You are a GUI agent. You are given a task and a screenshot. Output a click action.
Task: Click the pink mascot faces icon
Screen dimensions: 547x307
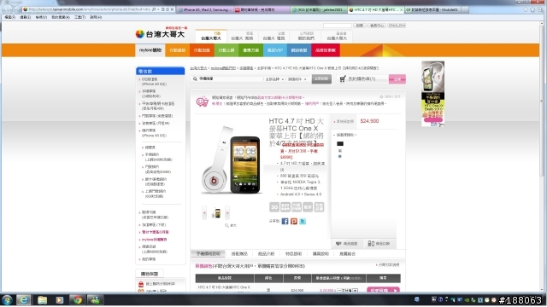[202, 101]
